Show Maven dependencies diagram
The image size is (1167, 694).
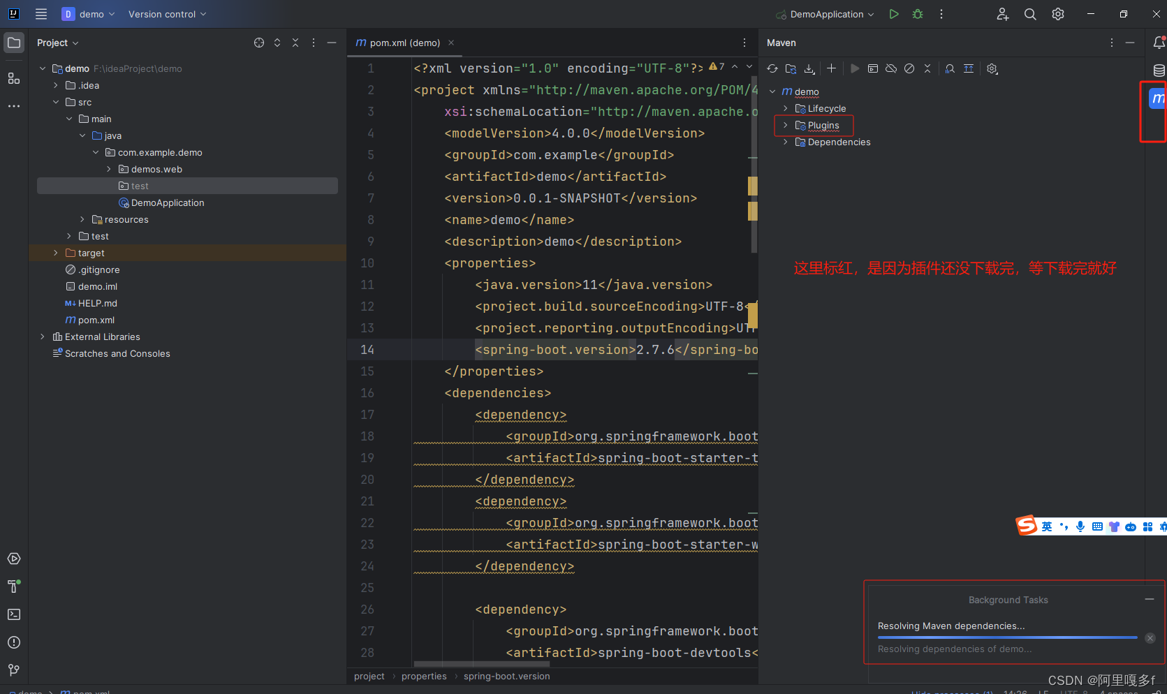(969, 68)
